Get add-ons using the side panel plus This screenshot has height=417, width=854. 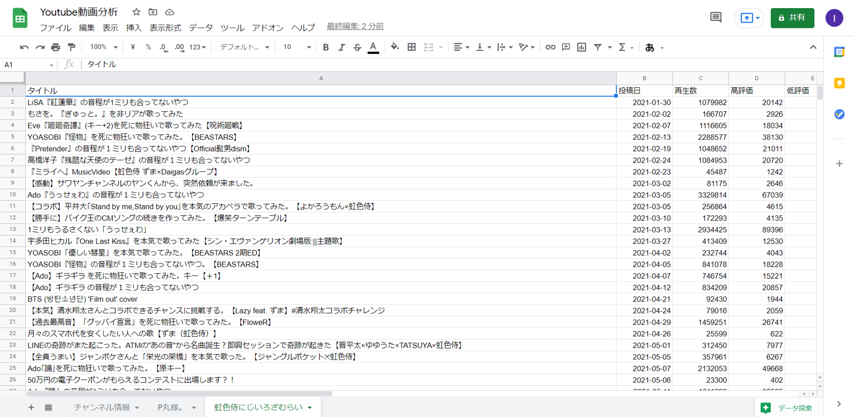(x=839, y=164)
